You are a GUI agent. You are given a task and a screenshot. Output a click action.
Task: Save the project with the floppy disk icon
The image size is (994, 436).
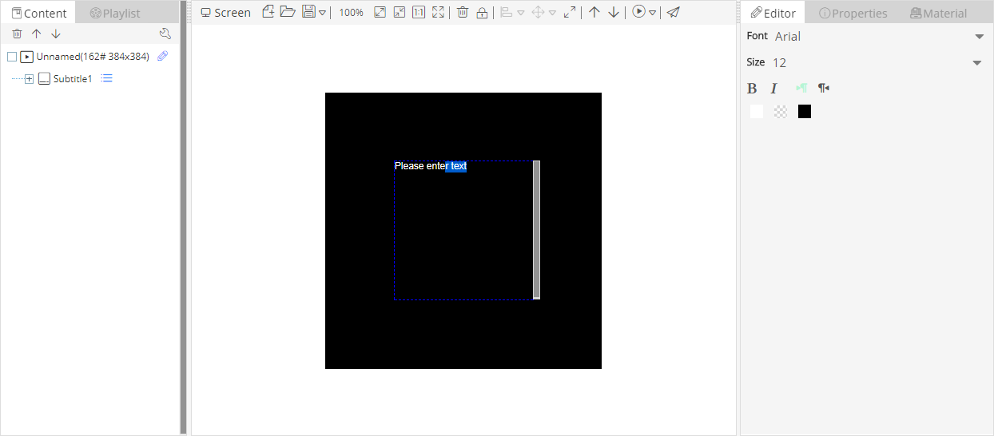(308, 12)
